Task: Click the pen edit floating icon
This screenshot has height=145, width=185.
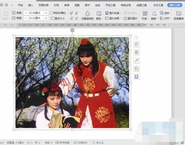Action: coord(136,61)
